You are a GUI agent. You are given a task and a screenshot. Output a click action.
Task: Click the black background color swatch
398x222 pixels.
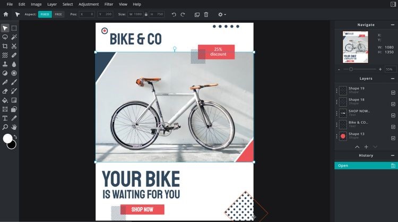12,146
